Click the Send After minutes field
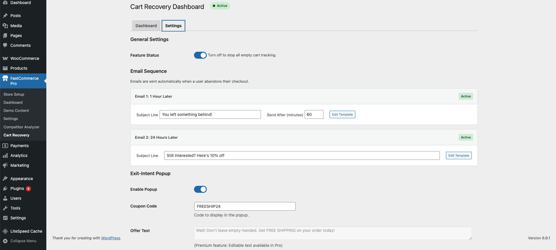 (314, 114)
